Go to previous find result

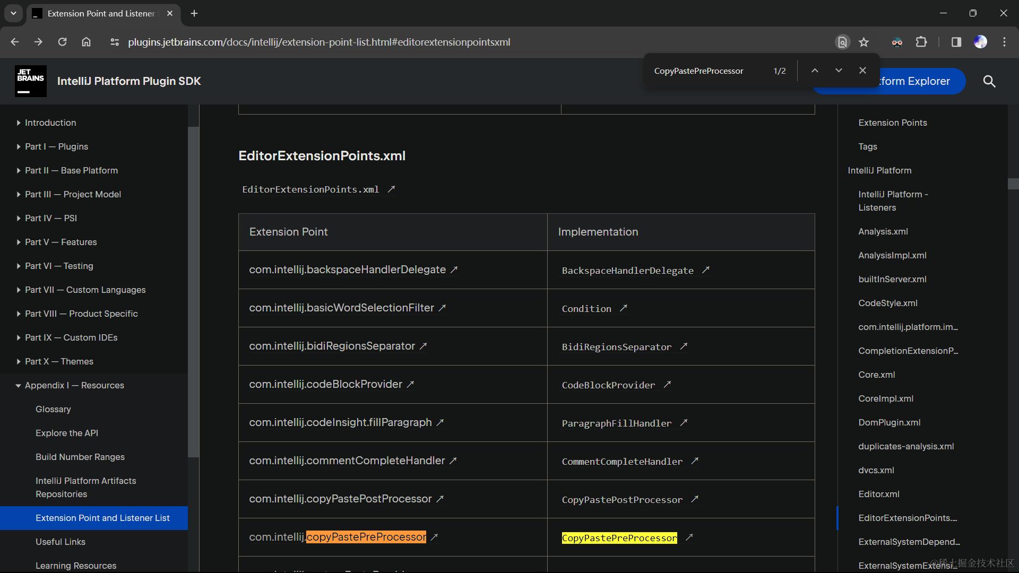(x=815, y=71)
